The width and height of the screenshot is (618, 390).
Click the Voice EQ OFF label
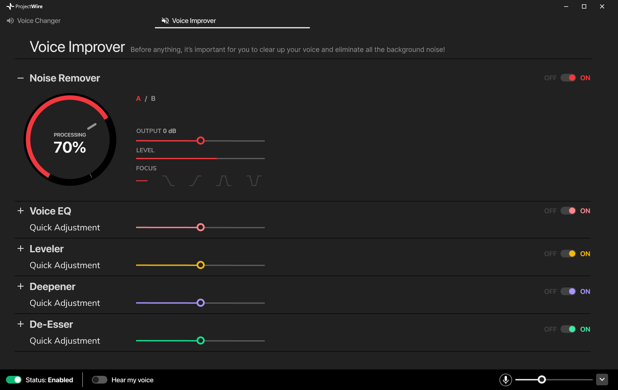pyautogui.click(x=550, y=211)
